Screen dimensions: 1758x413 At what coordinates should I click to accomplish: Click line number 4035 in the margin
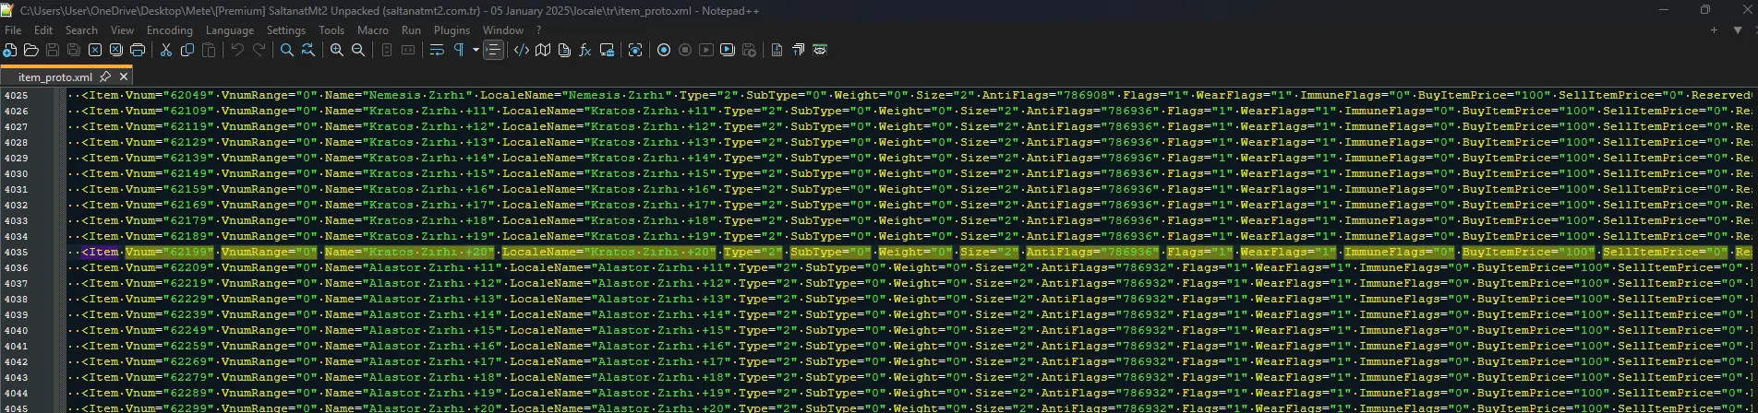click(x=17, y=252)
